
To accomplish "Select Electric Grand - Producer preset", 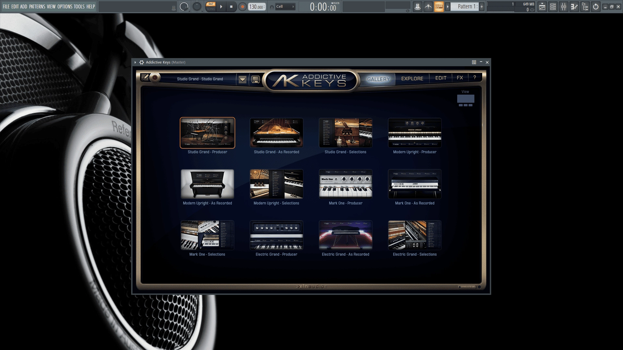I will tap(276, 235).
